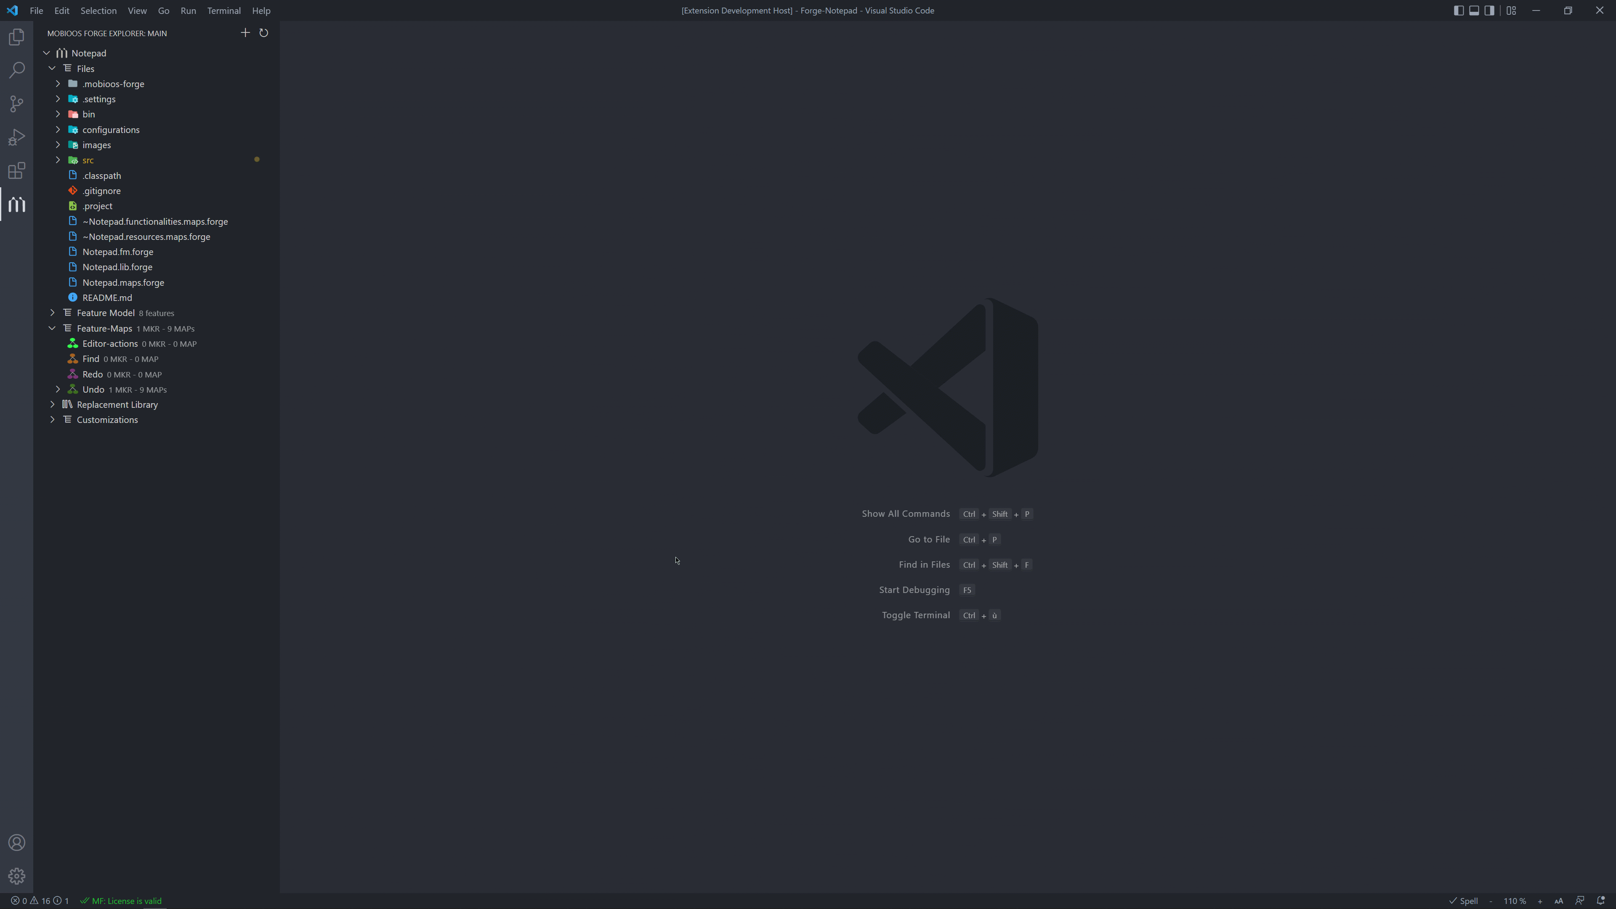This screenshot has width=1616, height=909.
Task: Click the MF: License is valid status
Action: click(121, 901)
